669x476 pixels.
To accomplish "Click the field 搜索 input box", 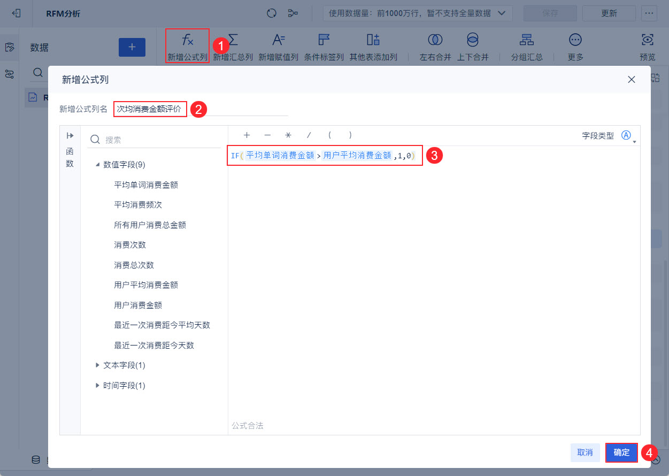I will point(154,140).
